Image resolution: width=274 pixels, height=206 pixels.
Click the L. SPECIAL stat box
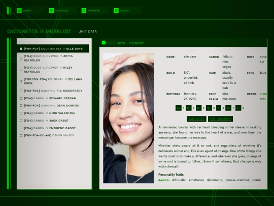pos(238,108)
